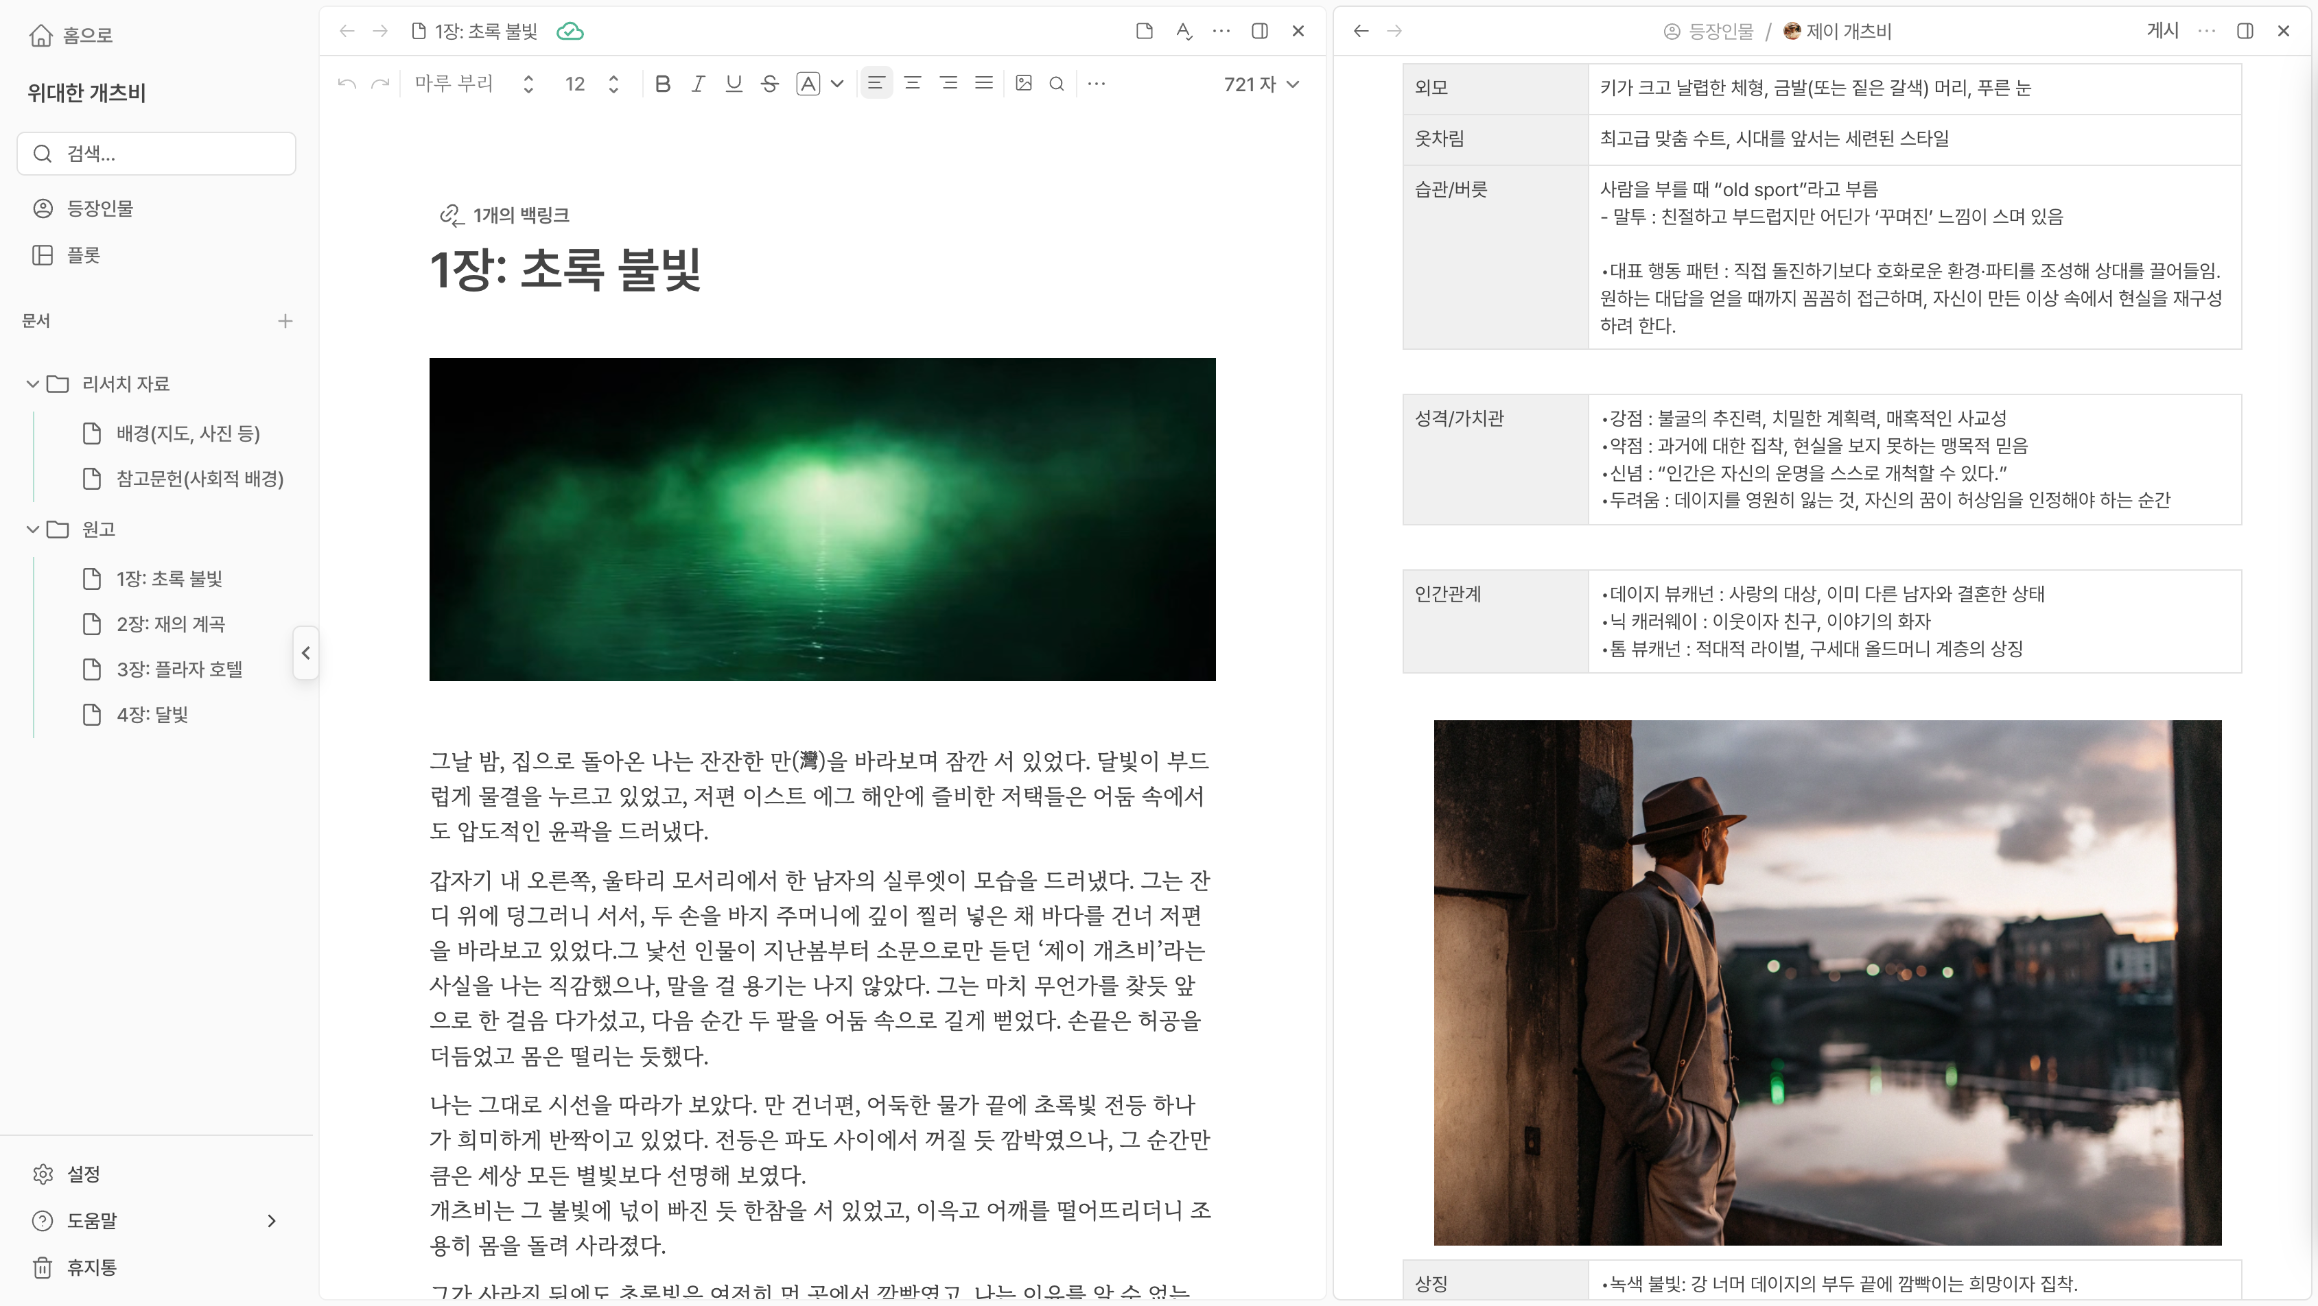Align text center
Image resolution: width=2318 pixels, height=1306 pixels.
coord(913,84)
